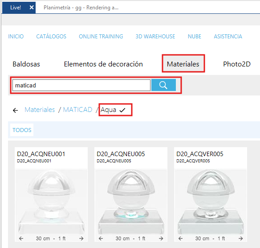The width and height of the screenshot is (260, 248).
Task: Click the back arrow beside Materiales breadcrumb
Action: pos(16,110)
